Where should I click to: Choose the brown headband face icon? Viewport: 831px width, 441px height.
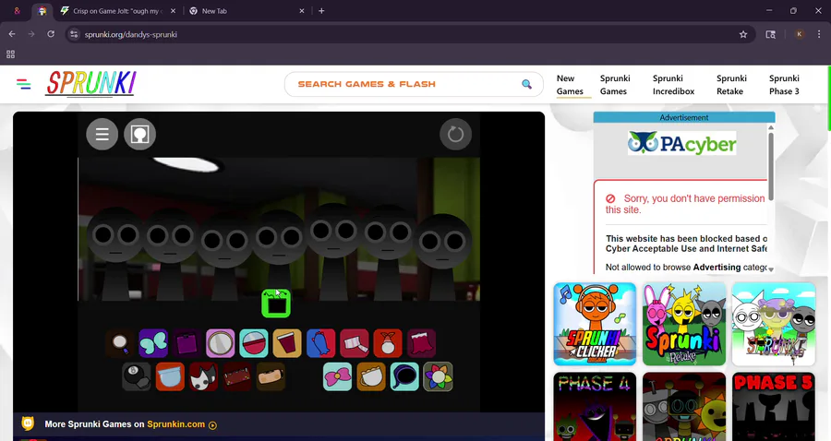(x=271, y=376)
